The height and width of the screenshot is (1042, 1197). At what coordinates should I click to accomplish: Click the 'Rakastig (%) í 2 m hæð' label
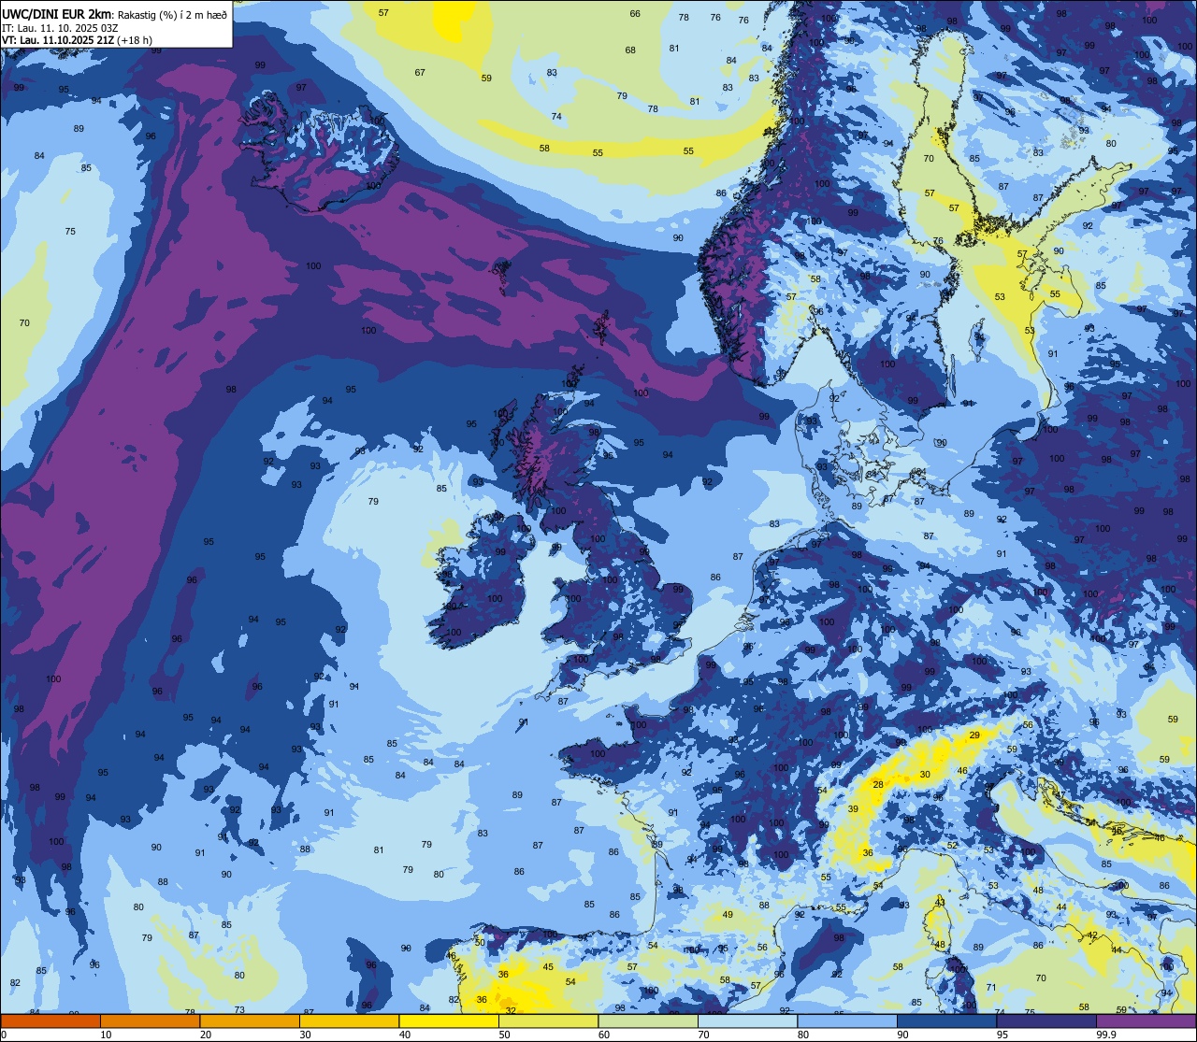pyautogui.click(x=172, y=14)
